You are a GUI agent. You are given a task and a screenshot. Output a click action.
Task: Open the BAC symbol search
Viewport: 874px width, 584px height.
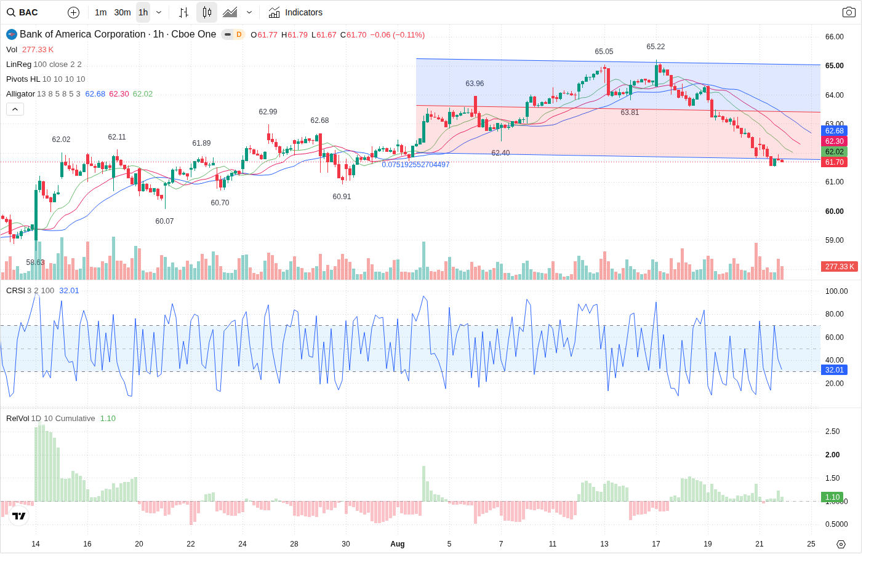(23, 12)
